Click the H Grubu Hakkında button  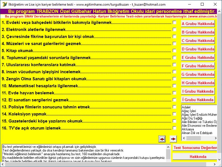[x=198, y=83]
